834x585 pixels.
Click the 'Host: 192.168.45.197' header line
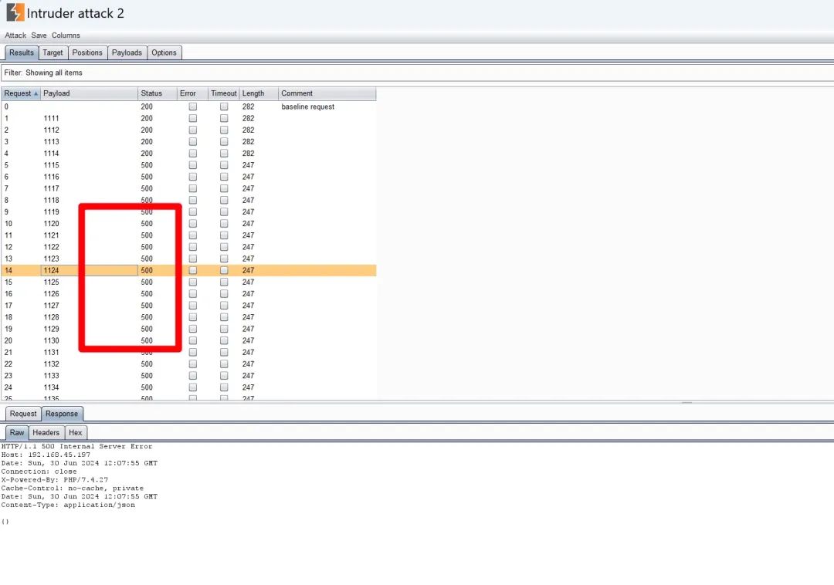point(46,455)
